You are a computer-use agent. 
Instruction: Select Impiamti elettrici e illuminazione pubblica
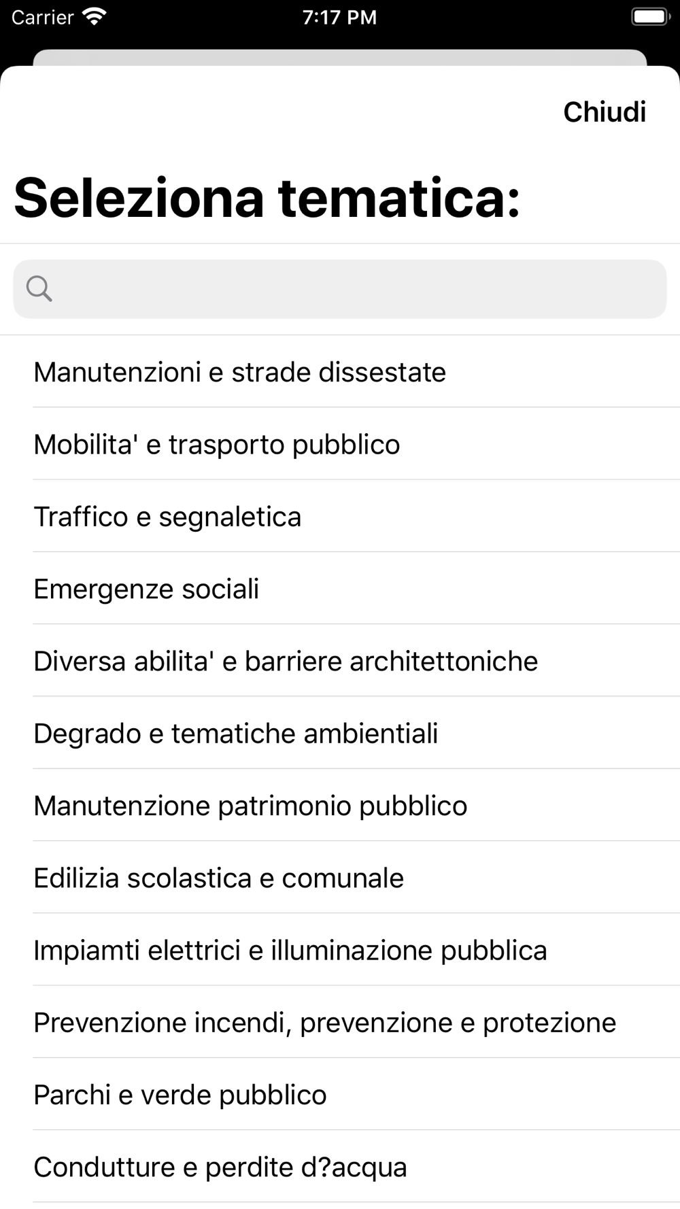point(340,950)
